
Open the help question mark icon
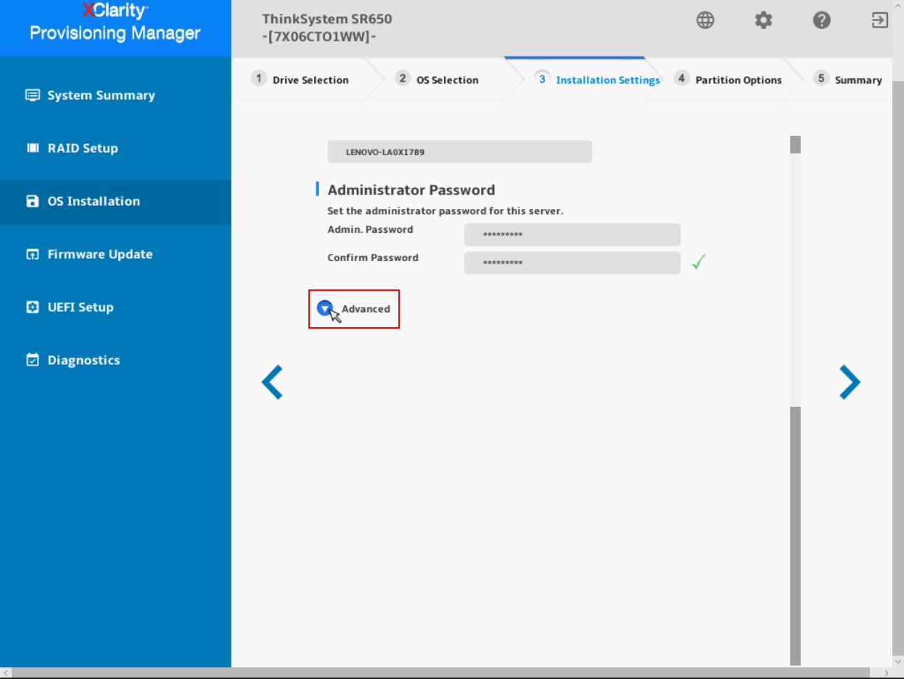coord(821,20)
